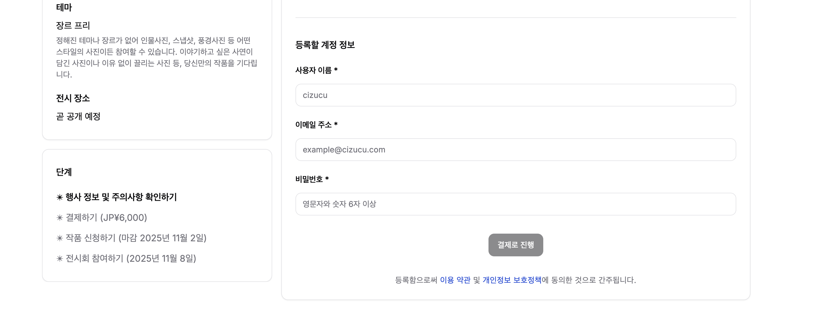
Task: Click asterisk icon beside 행사 정보 및 주의사항 확인하기
Action: click(x=60, y=197)
